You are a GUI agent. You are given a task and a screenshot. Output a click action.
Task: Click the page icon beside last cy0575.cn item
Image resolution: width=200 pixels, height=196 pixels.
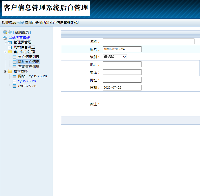pos(14,86)
